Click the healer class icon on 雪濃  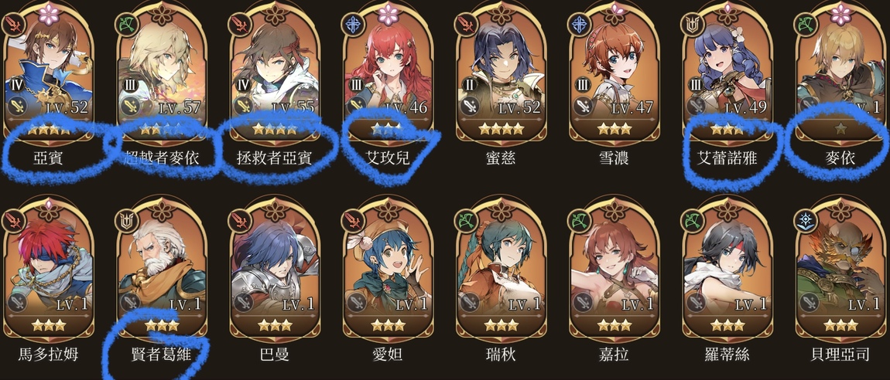578,24
